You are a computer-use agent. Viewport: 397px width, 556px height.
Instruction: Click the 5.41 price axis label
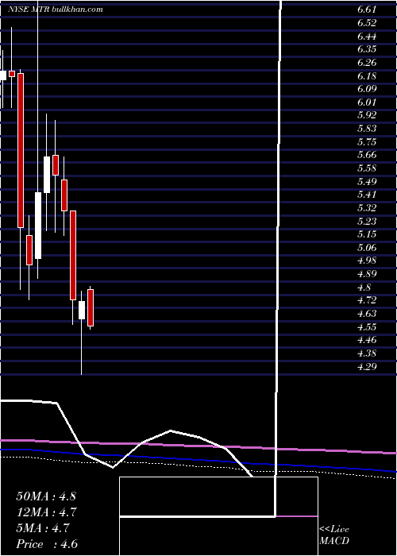click(367, 195)
